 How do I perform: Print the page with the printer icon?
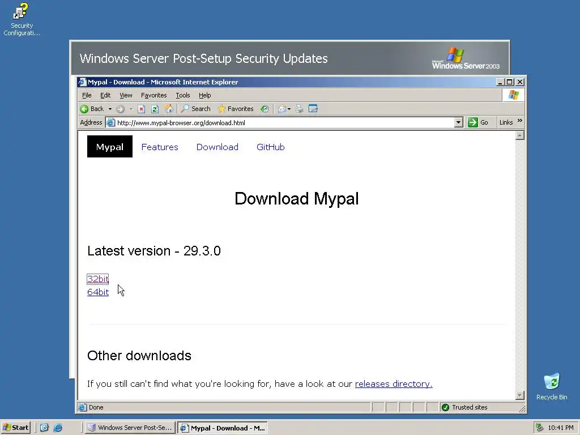coord(299,109)
